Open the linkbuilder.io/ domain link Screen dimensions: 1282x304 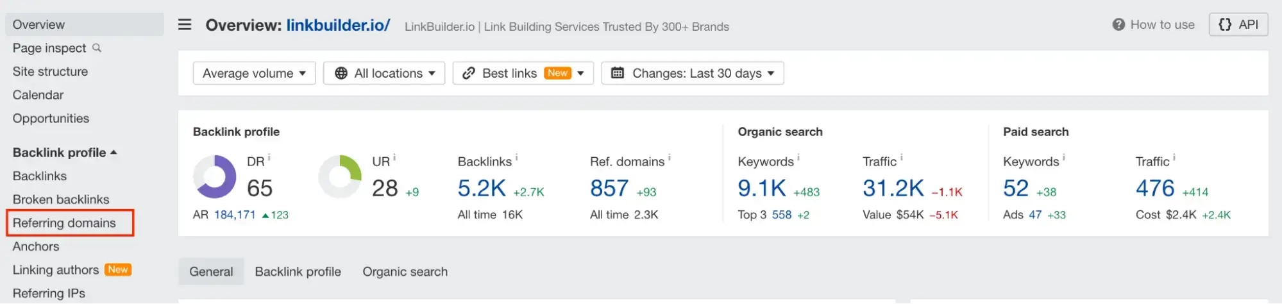pos(338,26)
